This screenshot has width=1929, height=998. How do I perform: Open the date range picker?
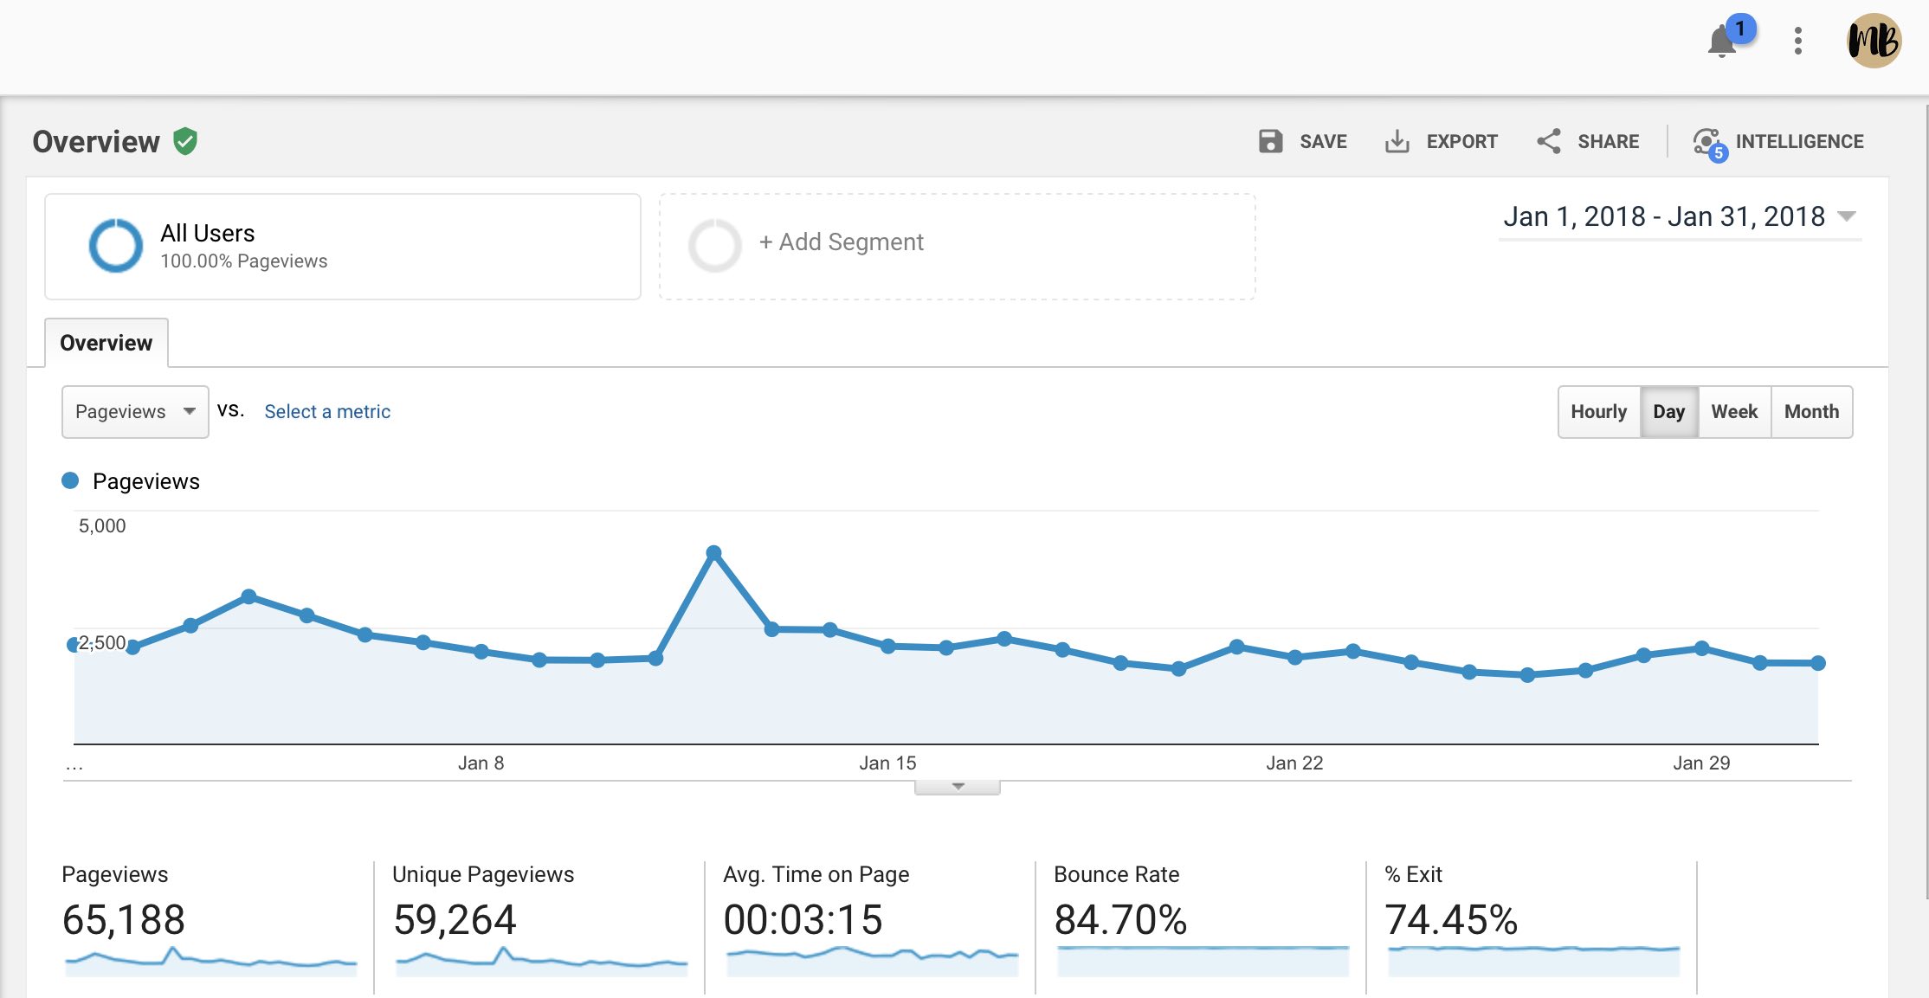1679,216
